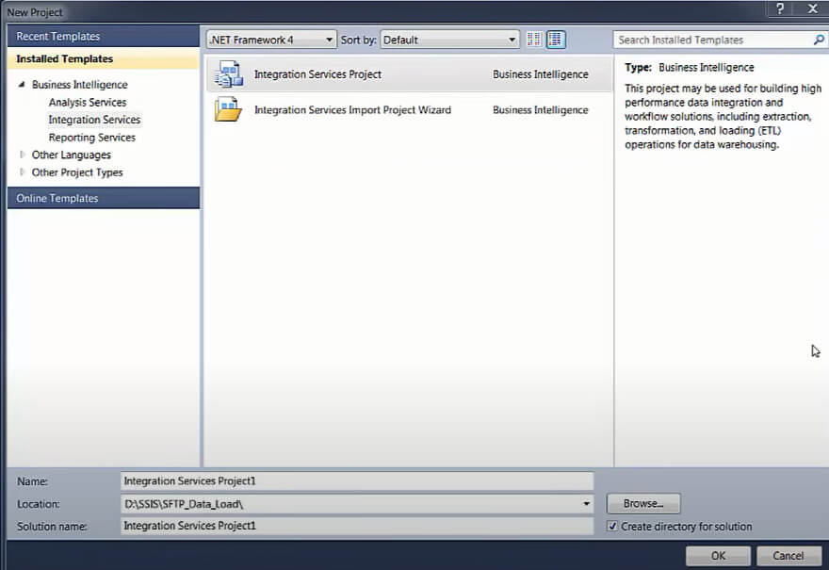Click Business Intelligence beside Import Project Wizard
The width and height of the screenshot is (829, 570).
click(541, 110)
